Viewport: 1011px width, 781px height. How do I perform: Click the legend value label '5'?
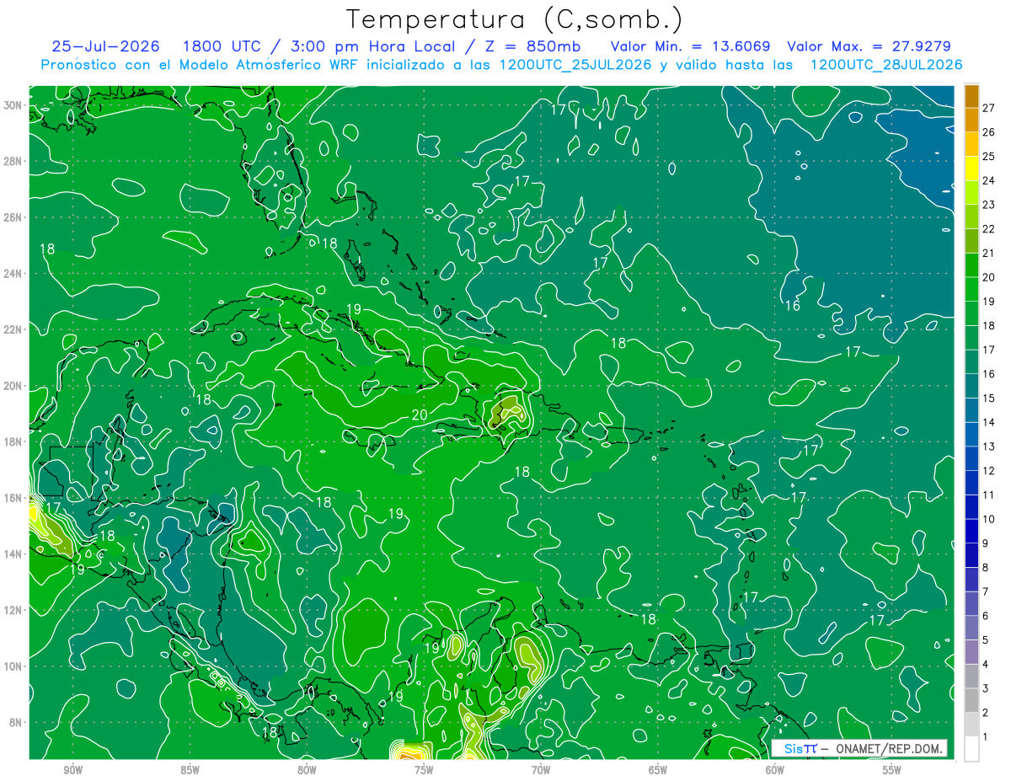(986, 640)
